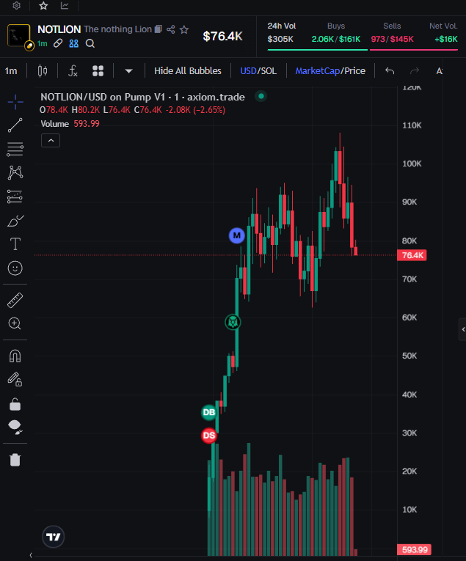Toggle lock all drawings padlock
The height and width of the screenshot is (561, 466).
(x=15, y=404)
